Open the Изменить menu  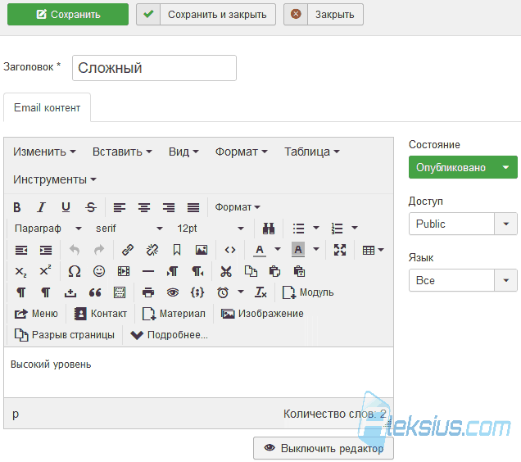point(44,152)
